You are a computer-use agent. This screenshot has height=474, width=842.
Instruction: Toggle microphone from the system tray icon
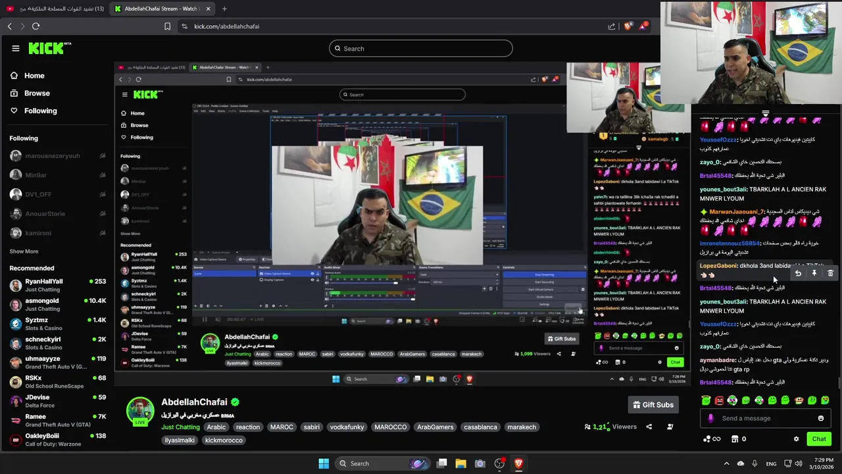point(755,463)
